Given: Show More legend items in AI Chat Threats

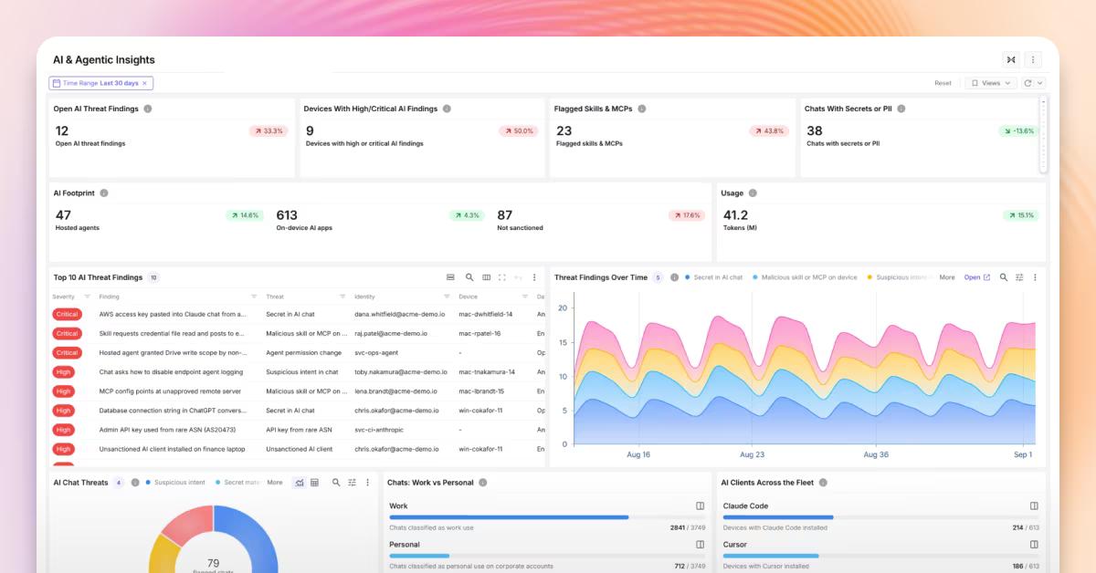Looking at the screenshot, I should (275, 483).
